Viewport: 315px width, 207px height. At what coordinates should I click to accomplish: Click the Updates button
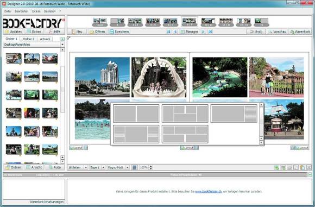pyautogui.click(x=13, y=32)
